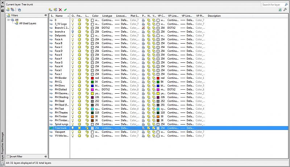Click the green Set Current checkmark

[65, 10]
